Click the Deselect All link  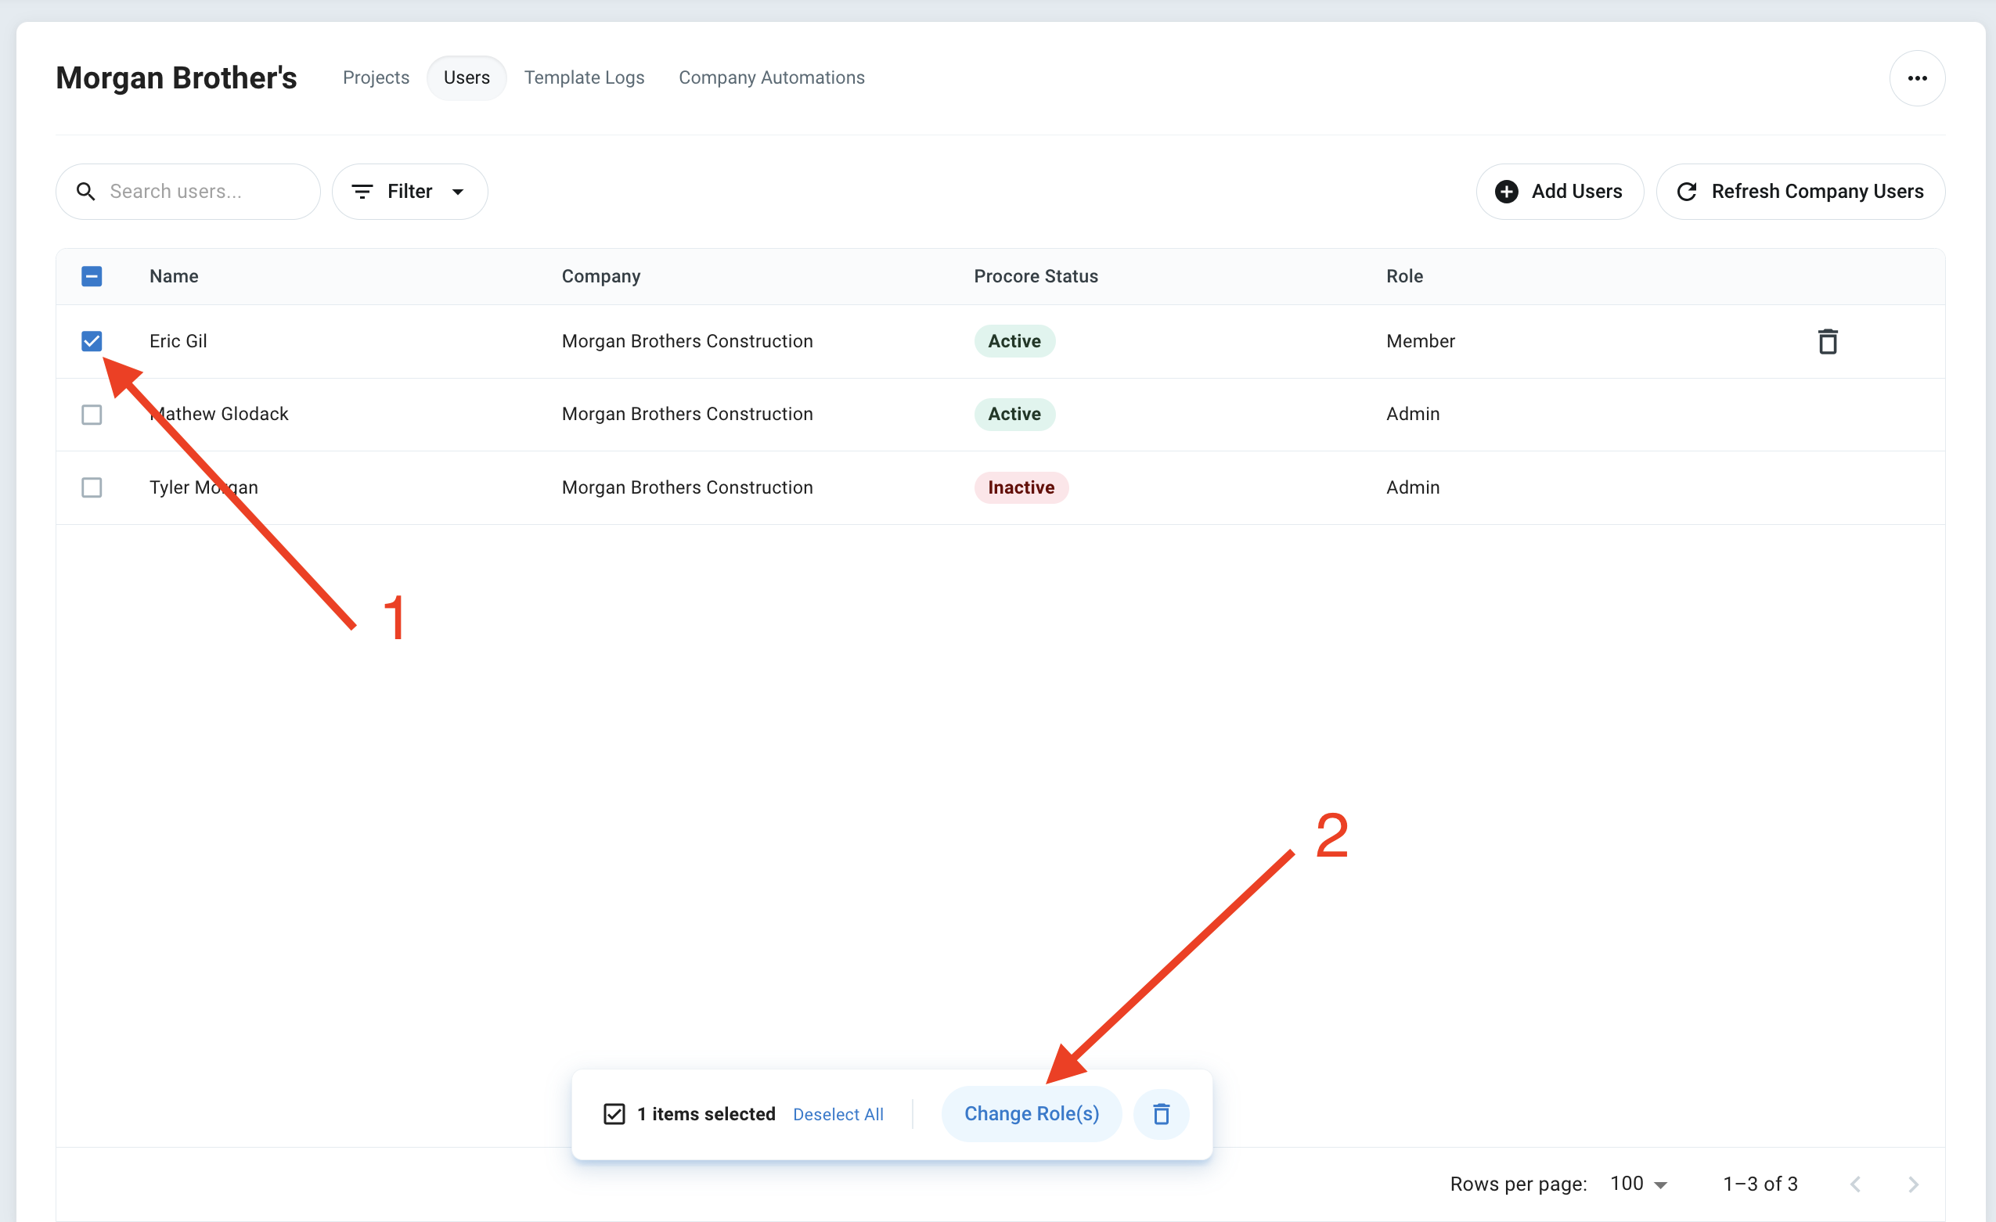coord(838,1115)
